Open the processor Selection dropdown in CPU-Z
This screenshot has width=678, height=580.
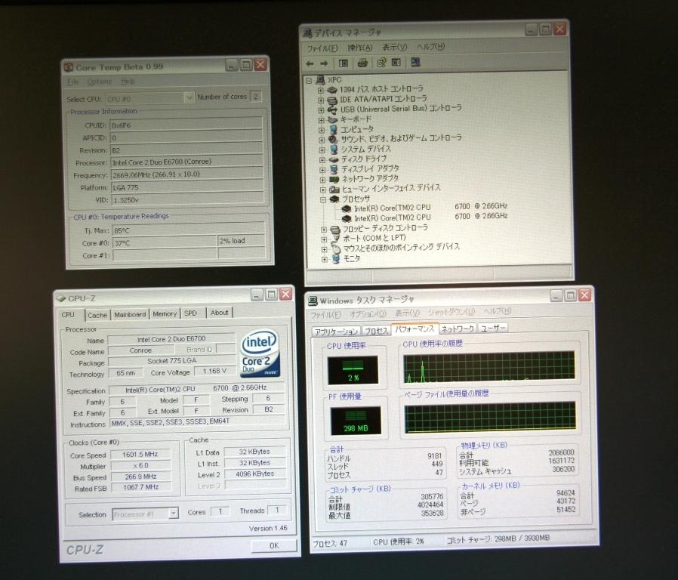tap(174, 514)
